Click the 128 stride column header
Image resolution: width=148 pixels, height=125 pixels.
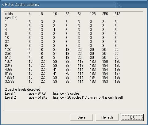click(x=93, y=14)
